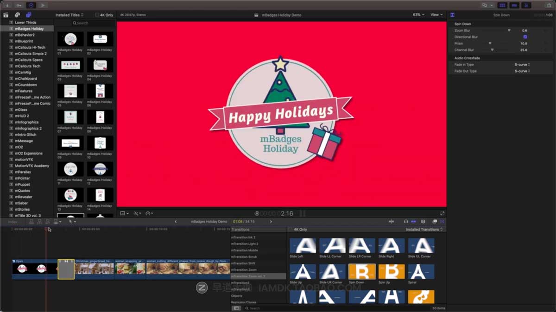Select the mQuotes category

(x=22, y=190)
